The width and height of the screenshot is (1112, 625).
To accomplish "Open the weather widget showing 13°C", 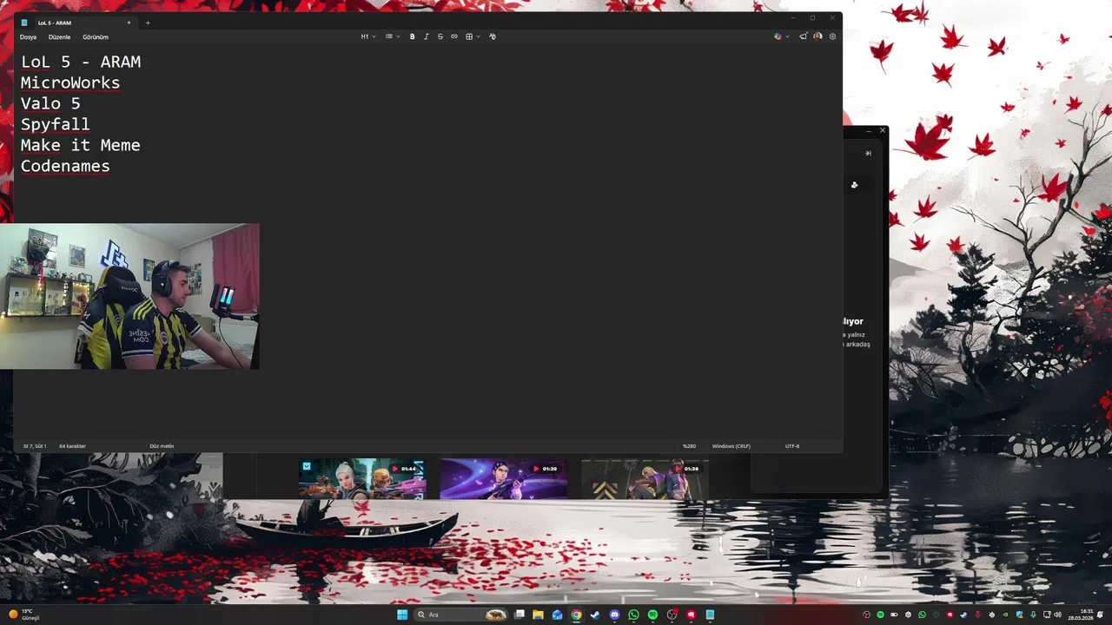I will click(x=24, y=615).
